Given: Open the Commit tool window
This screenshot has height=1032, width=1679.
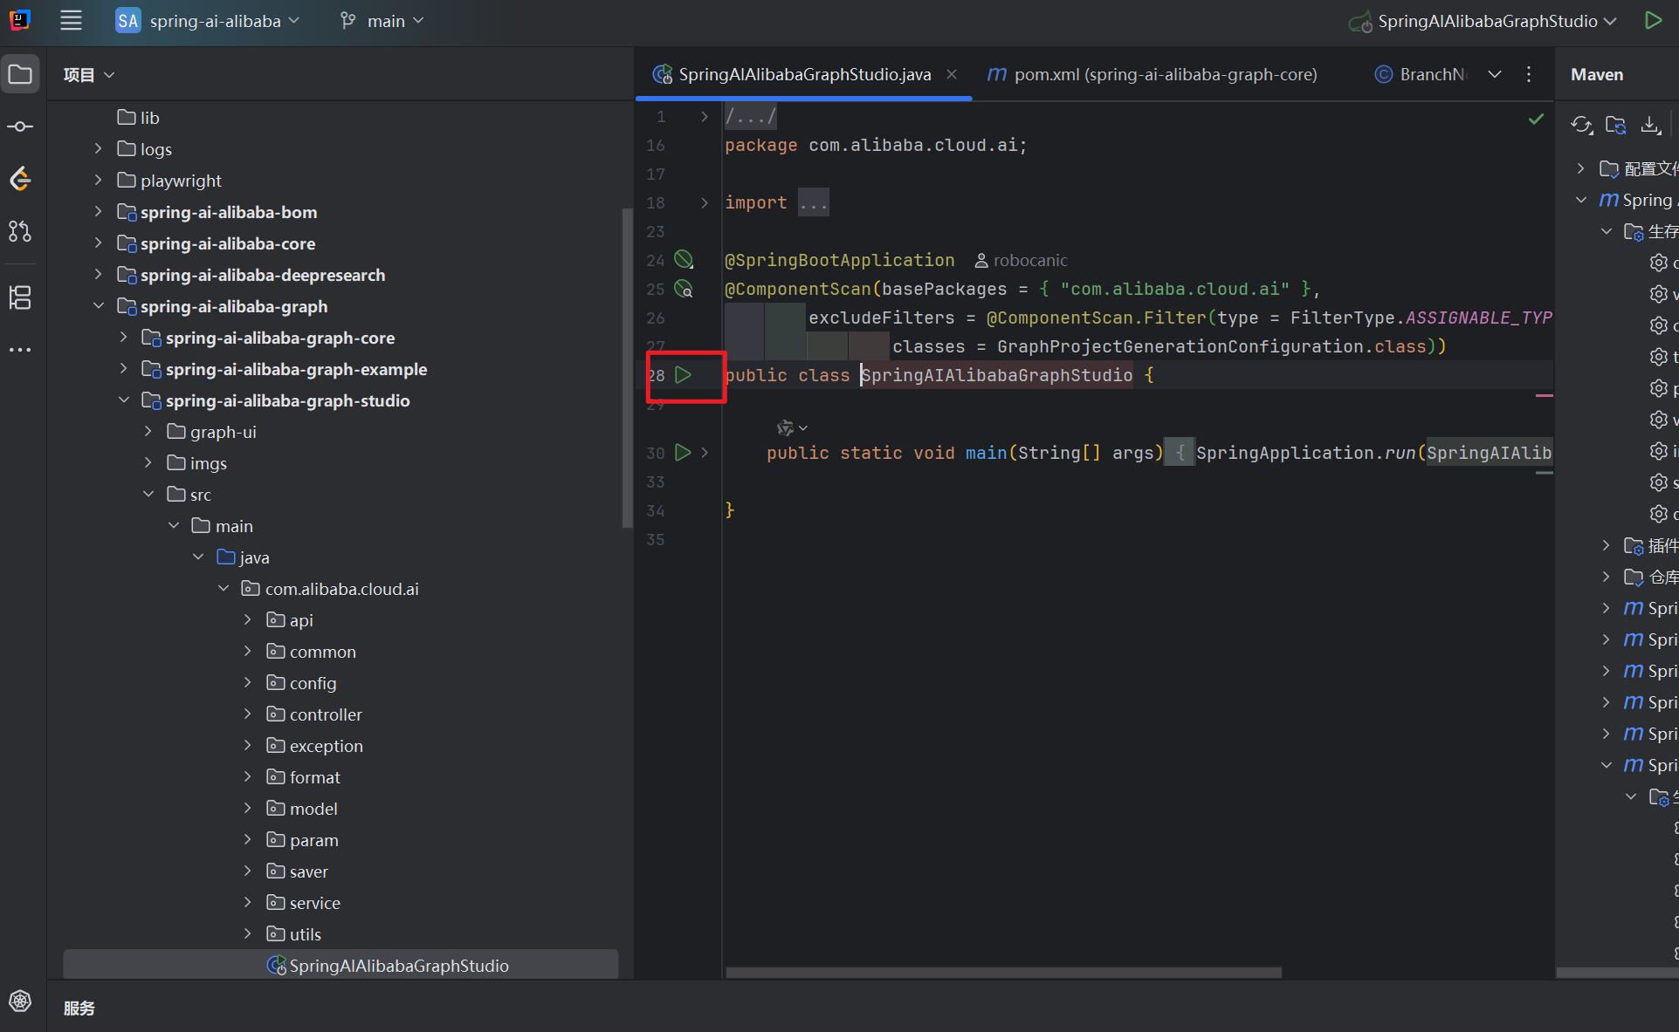Looking at the screenshot, I should point(20,127).
